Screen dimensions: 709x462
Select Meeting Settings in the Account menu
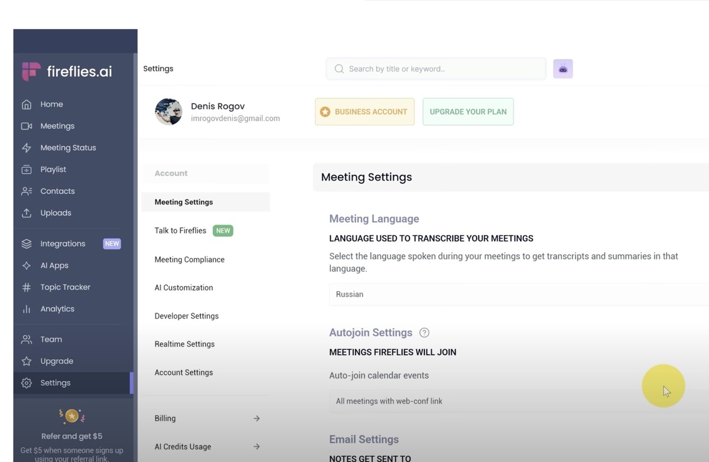pos(206,202)
